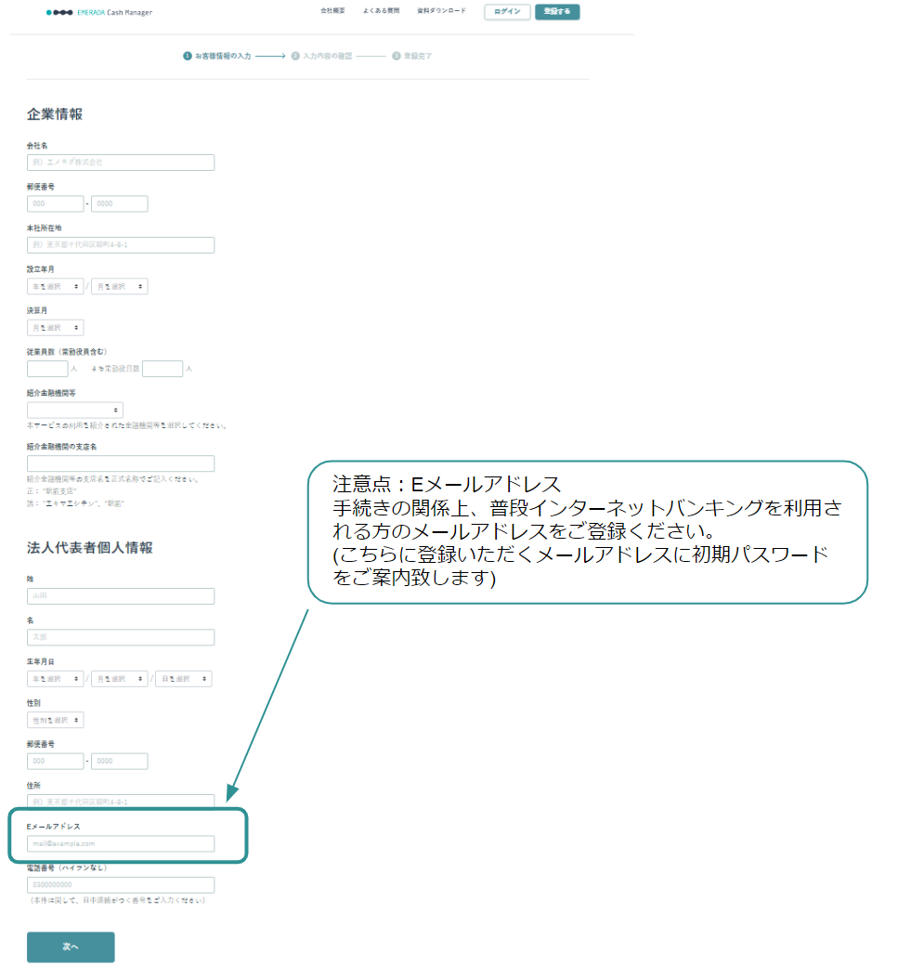Click the うち常勤役員数 field

click(163, 369)
